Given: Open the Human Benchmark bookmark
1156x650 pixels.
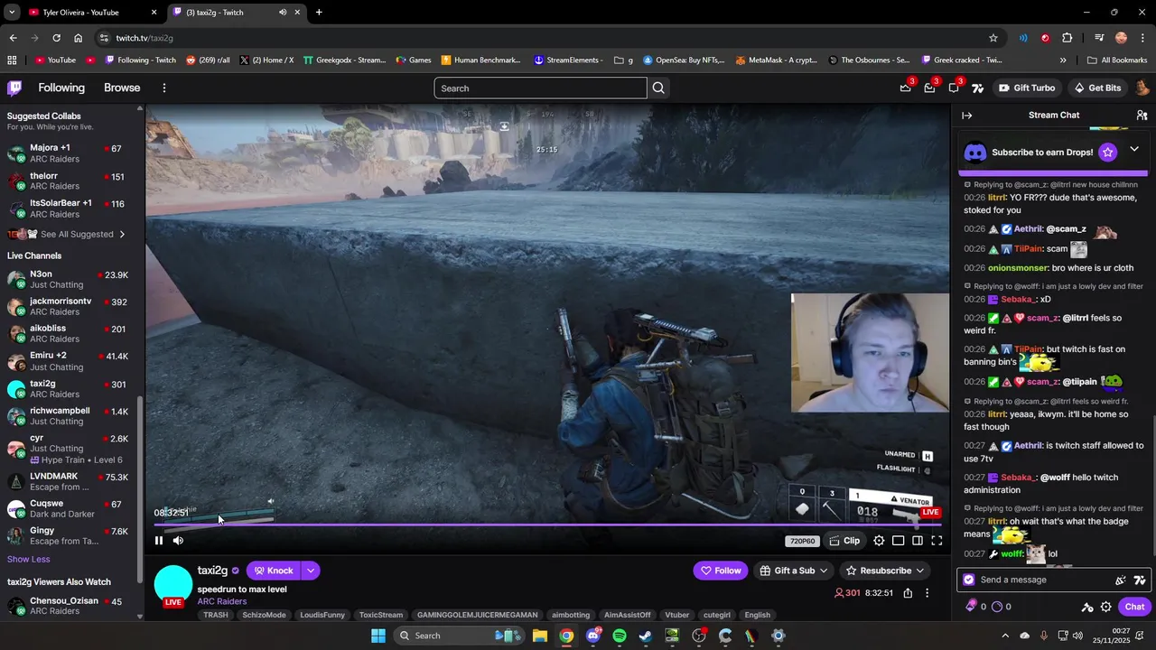Looking at the screenshot, I should tap(480, 60).
